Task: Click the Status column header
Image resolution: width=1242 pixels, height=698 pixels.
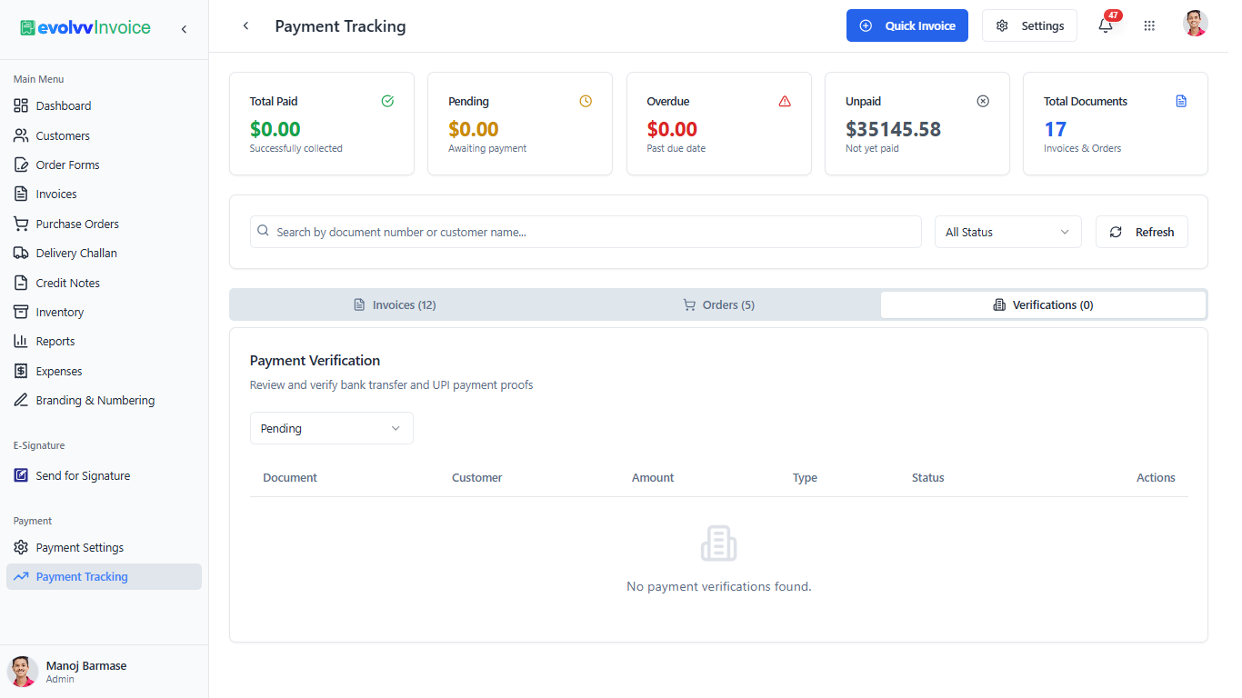Action: point(927,477)
